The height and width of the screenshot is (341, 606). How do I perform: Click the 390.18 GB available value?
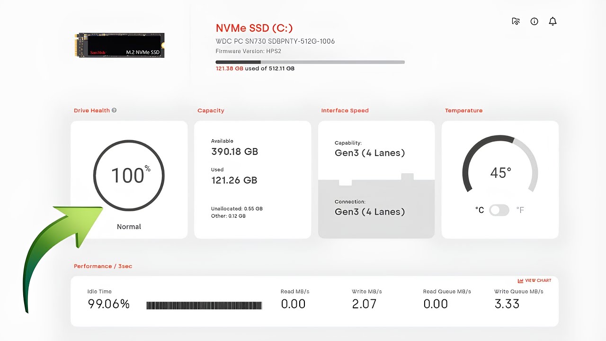coord(234,152)
